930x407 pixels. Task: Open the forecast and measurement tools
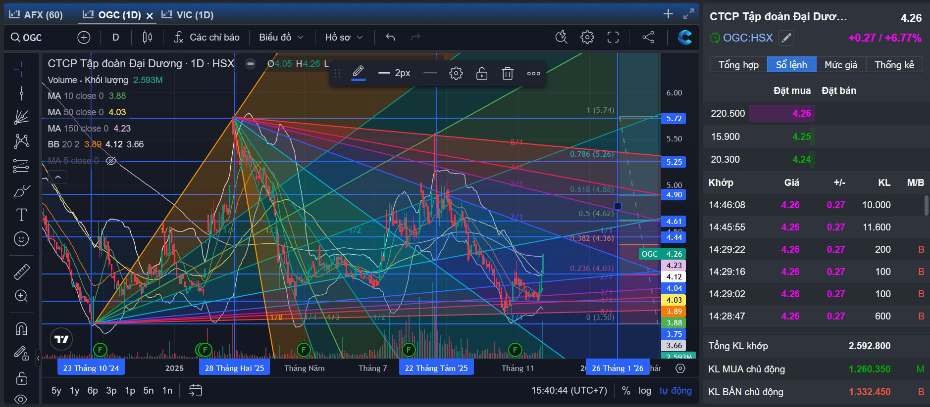pos(21,166)
